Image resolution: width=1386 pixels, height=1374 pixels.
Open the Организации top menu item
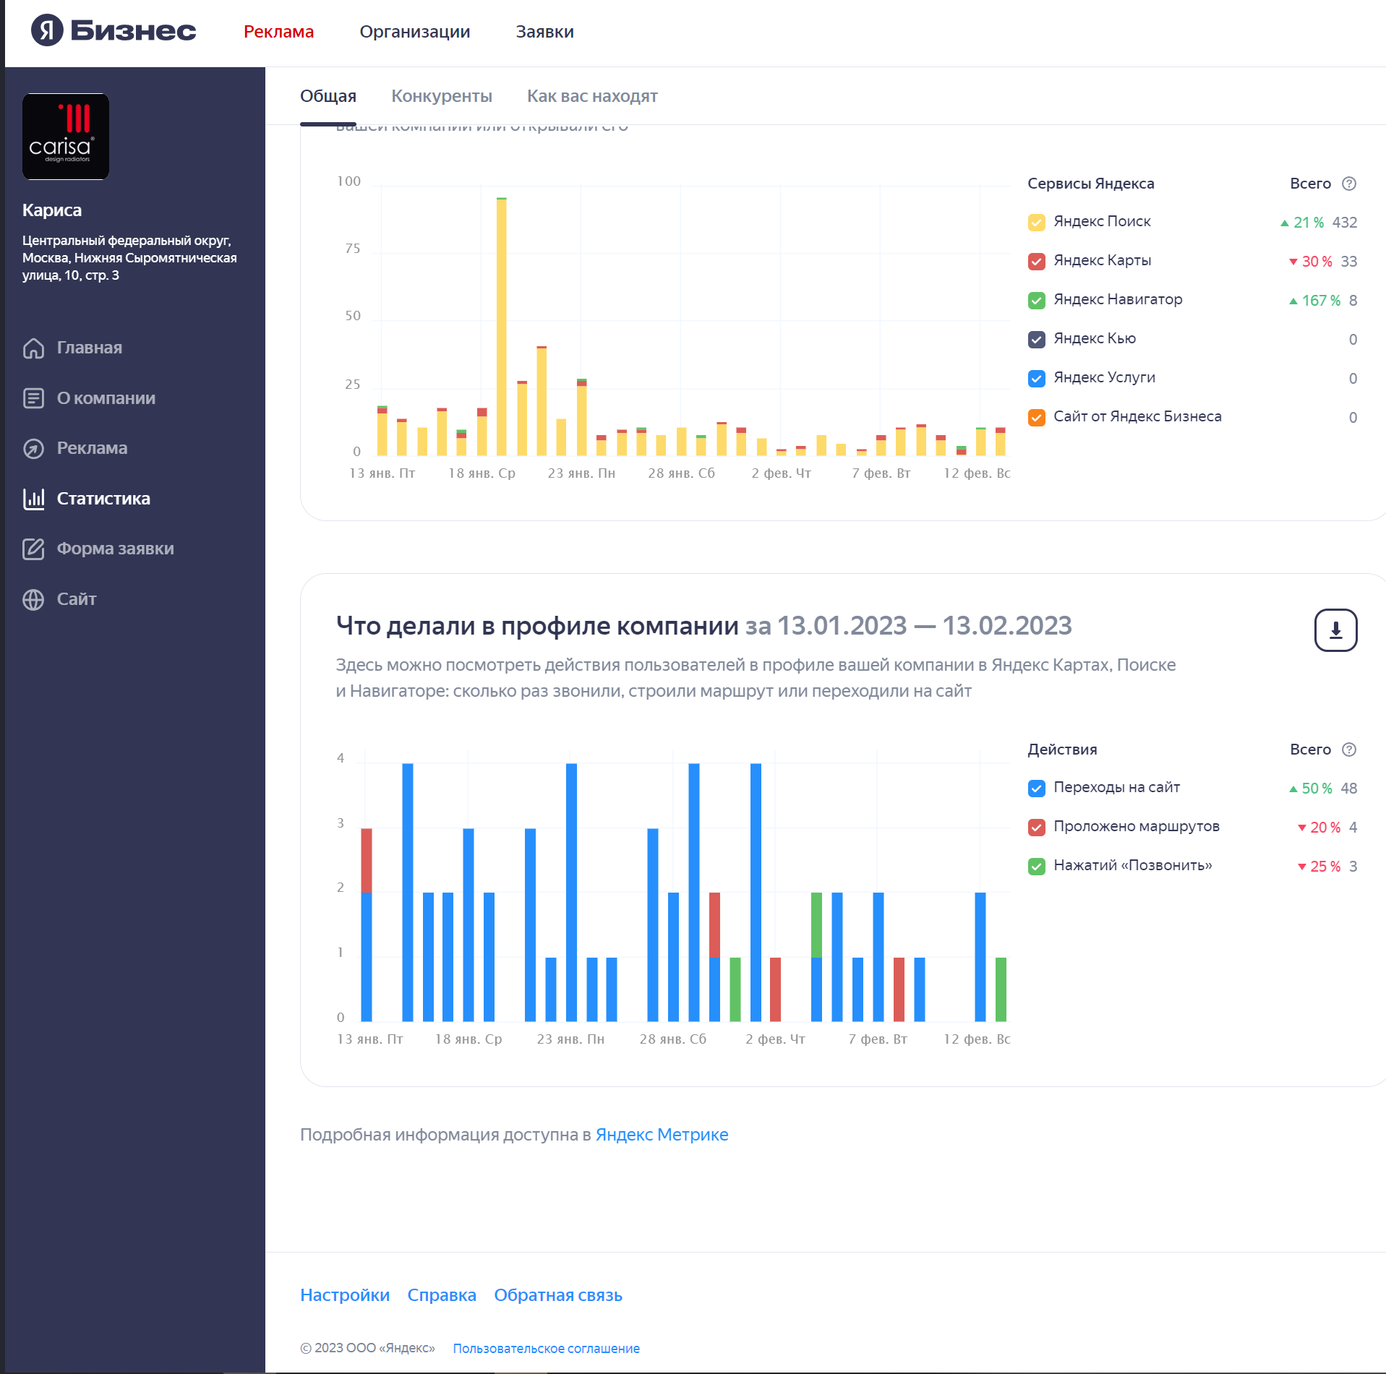point(414,32)
